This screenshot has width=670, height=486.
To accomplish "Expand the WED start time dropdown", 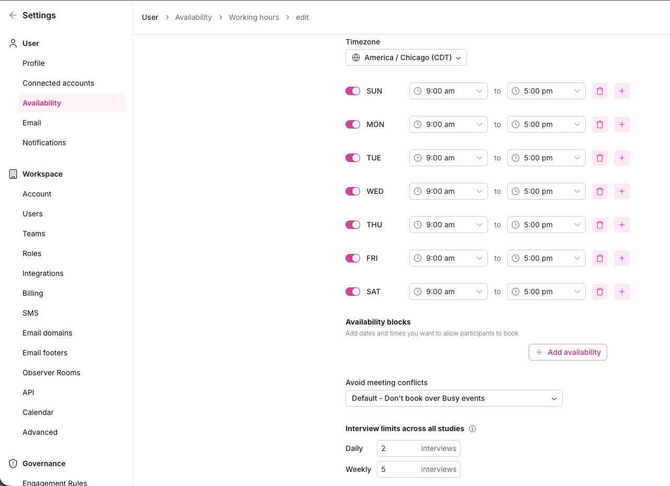I will coord(449,191).
